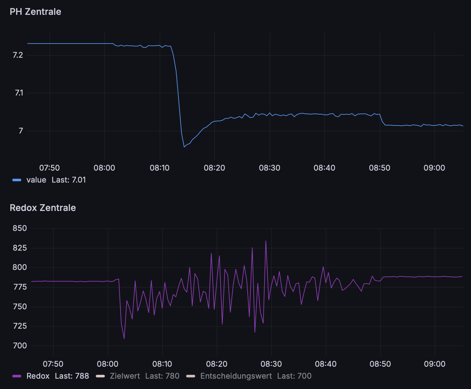Click the 08:30 time label in Redox chart
The height and width of the screenshot is (389, 471).
(x=271, y=364)
